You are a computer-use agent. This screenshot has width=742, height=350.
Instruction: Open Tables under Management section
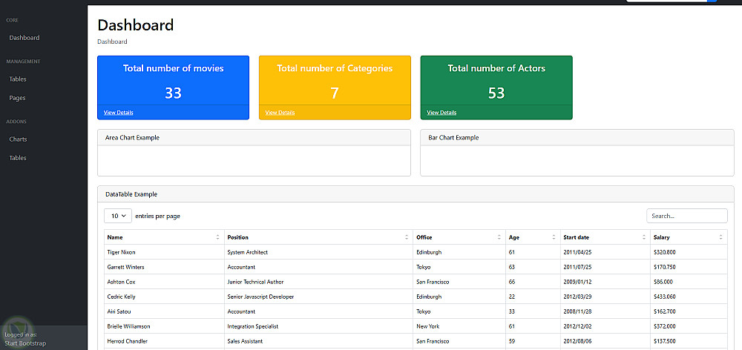pyautogui.click(x=17, y=79)
